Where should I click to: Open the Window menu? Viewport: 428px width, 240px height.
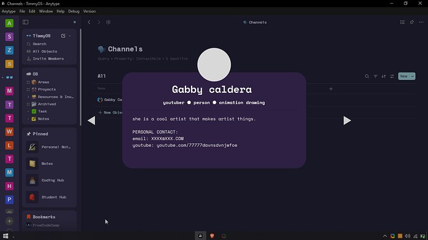click(x=46, y=11)
